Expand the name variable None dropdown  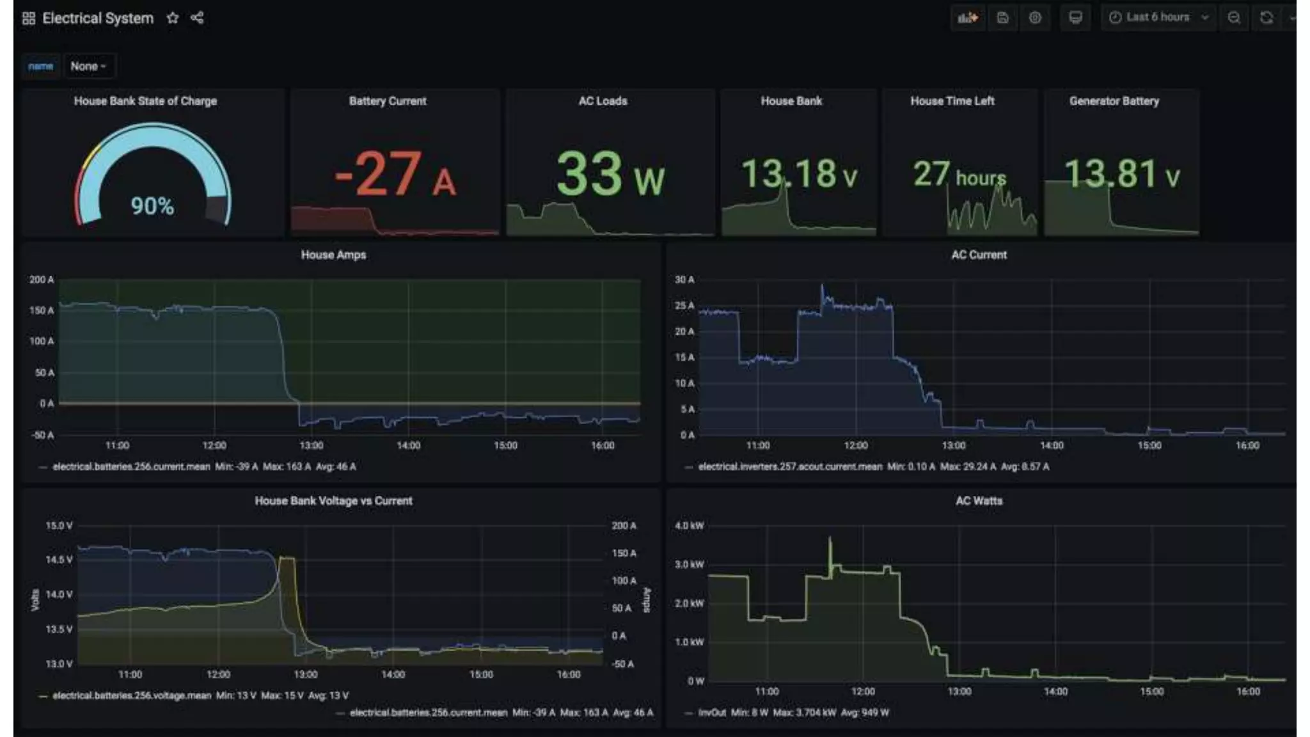point(88,67)
